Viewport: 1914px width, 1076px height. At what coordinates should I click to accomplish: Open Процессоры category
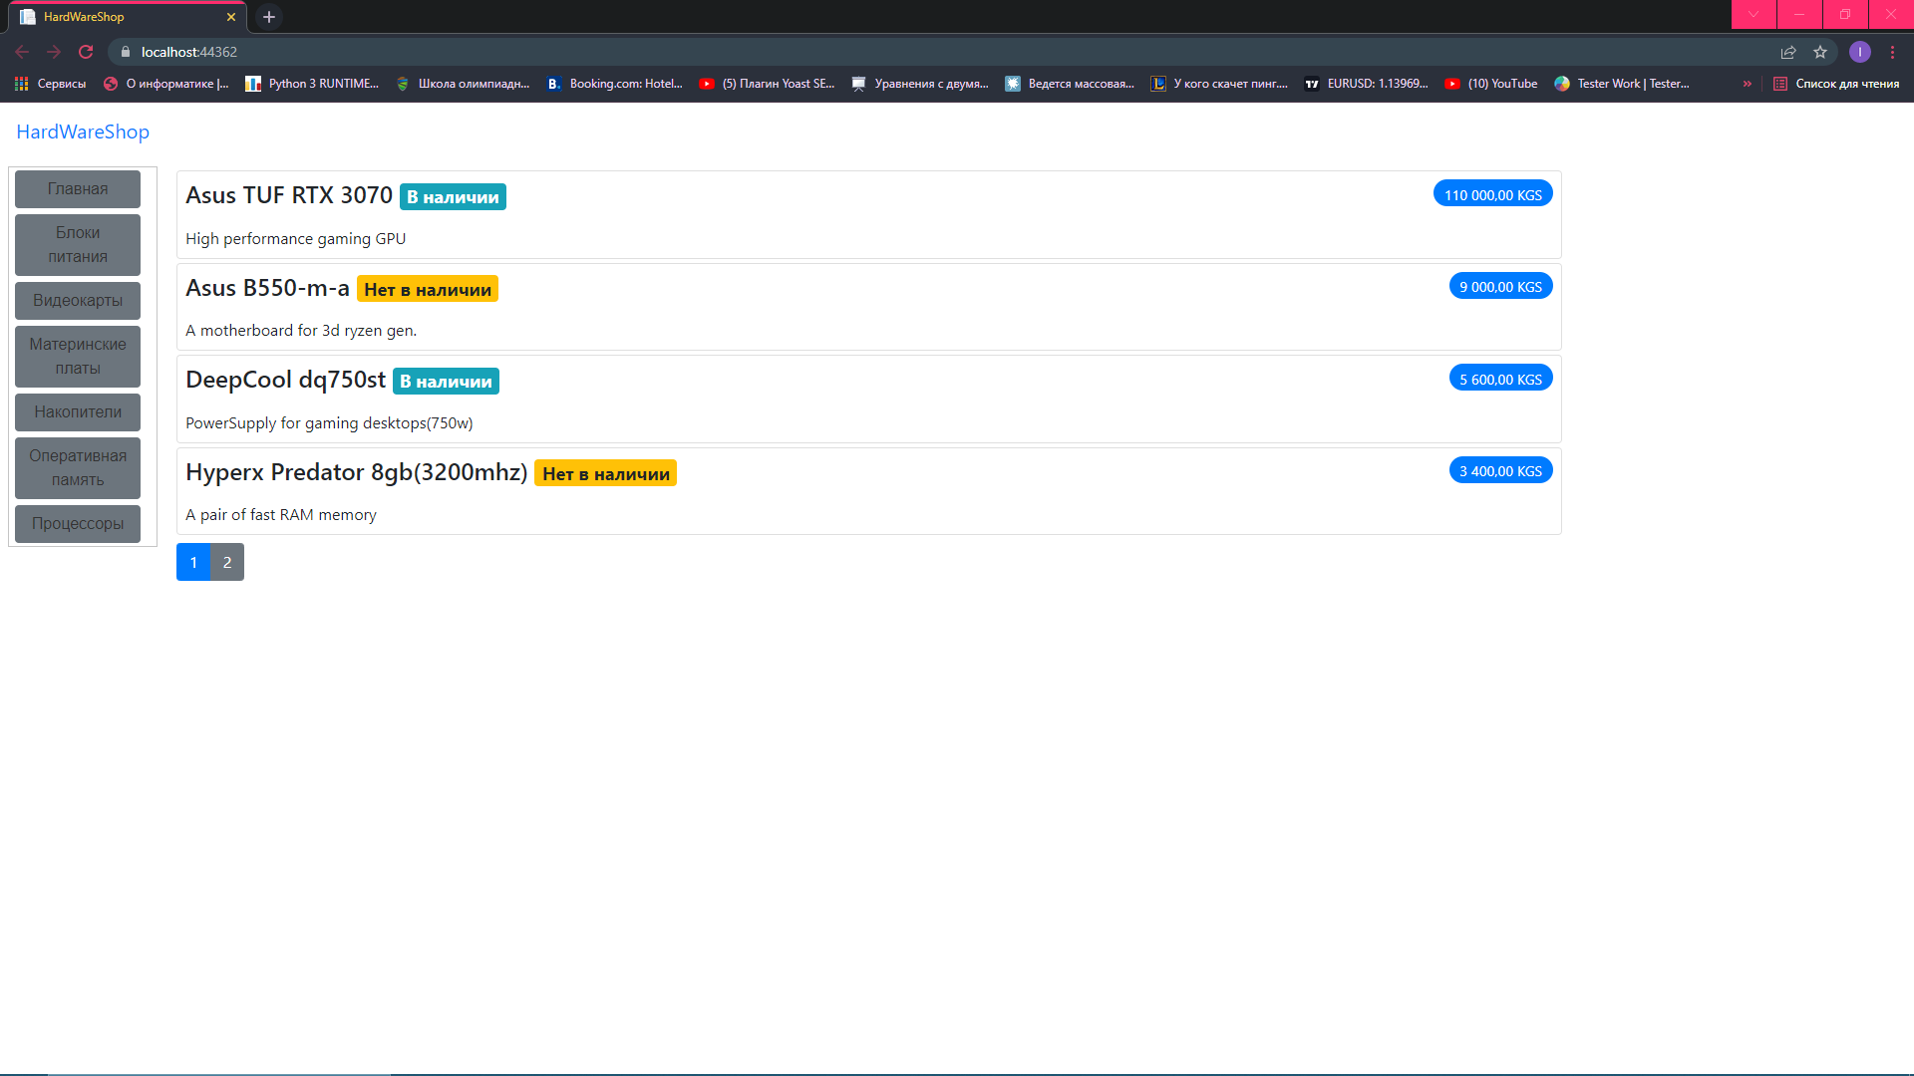pos(78,524)
